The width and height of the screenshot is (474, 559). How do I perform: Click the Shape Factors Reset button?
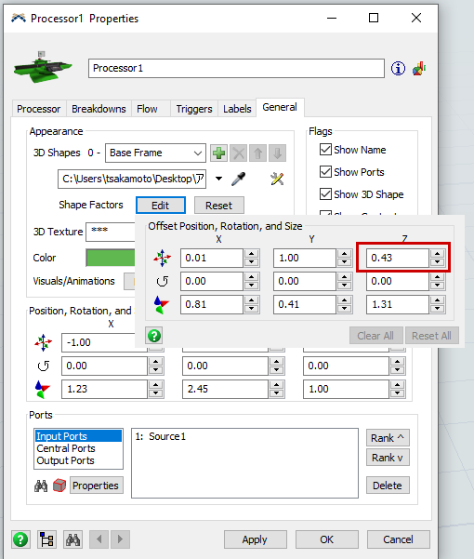click(219, 206)
